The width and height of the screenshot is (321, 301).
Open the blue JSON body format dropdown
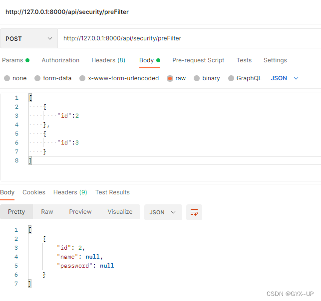285,78
